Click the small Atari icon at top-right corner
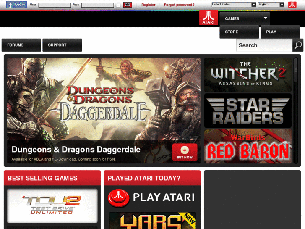This screenshot has height=229, width=305. tap(292, 5)
